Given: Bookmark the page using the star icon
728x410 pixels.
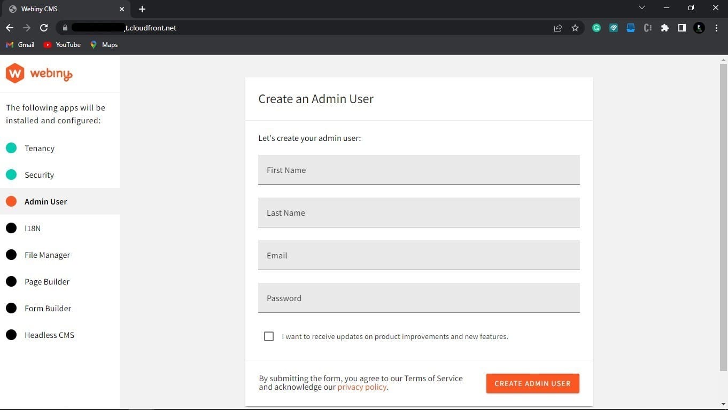Looking at the screenshot, I should coord(575,28).
